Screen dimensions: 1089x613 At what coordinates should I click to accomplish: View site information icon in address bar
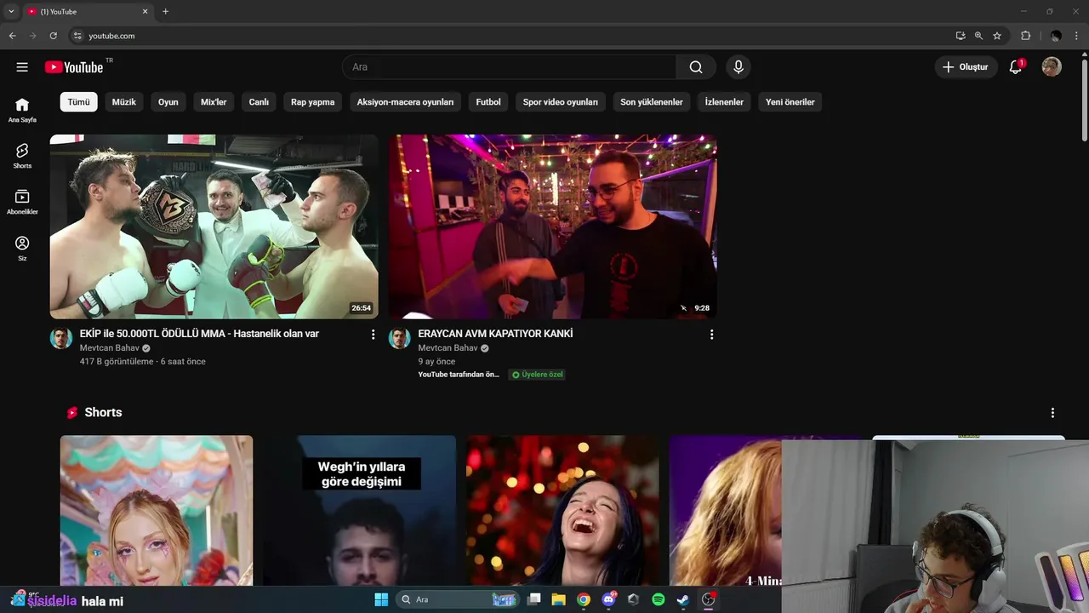(77, 36)
